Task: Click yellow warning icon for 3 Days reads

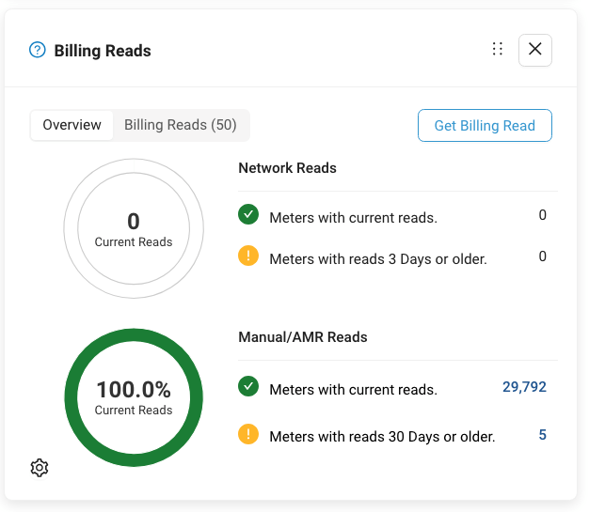Action: [248, 256]
